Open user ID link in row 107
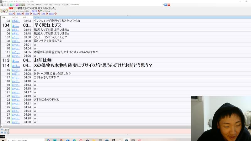 [15, 37]
